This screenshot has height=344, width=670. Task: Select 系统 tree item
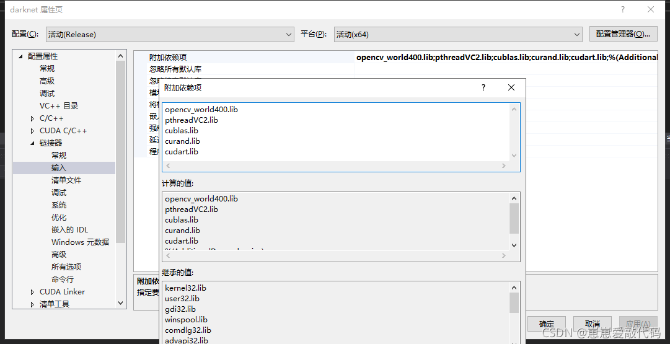tap(59, 205)
